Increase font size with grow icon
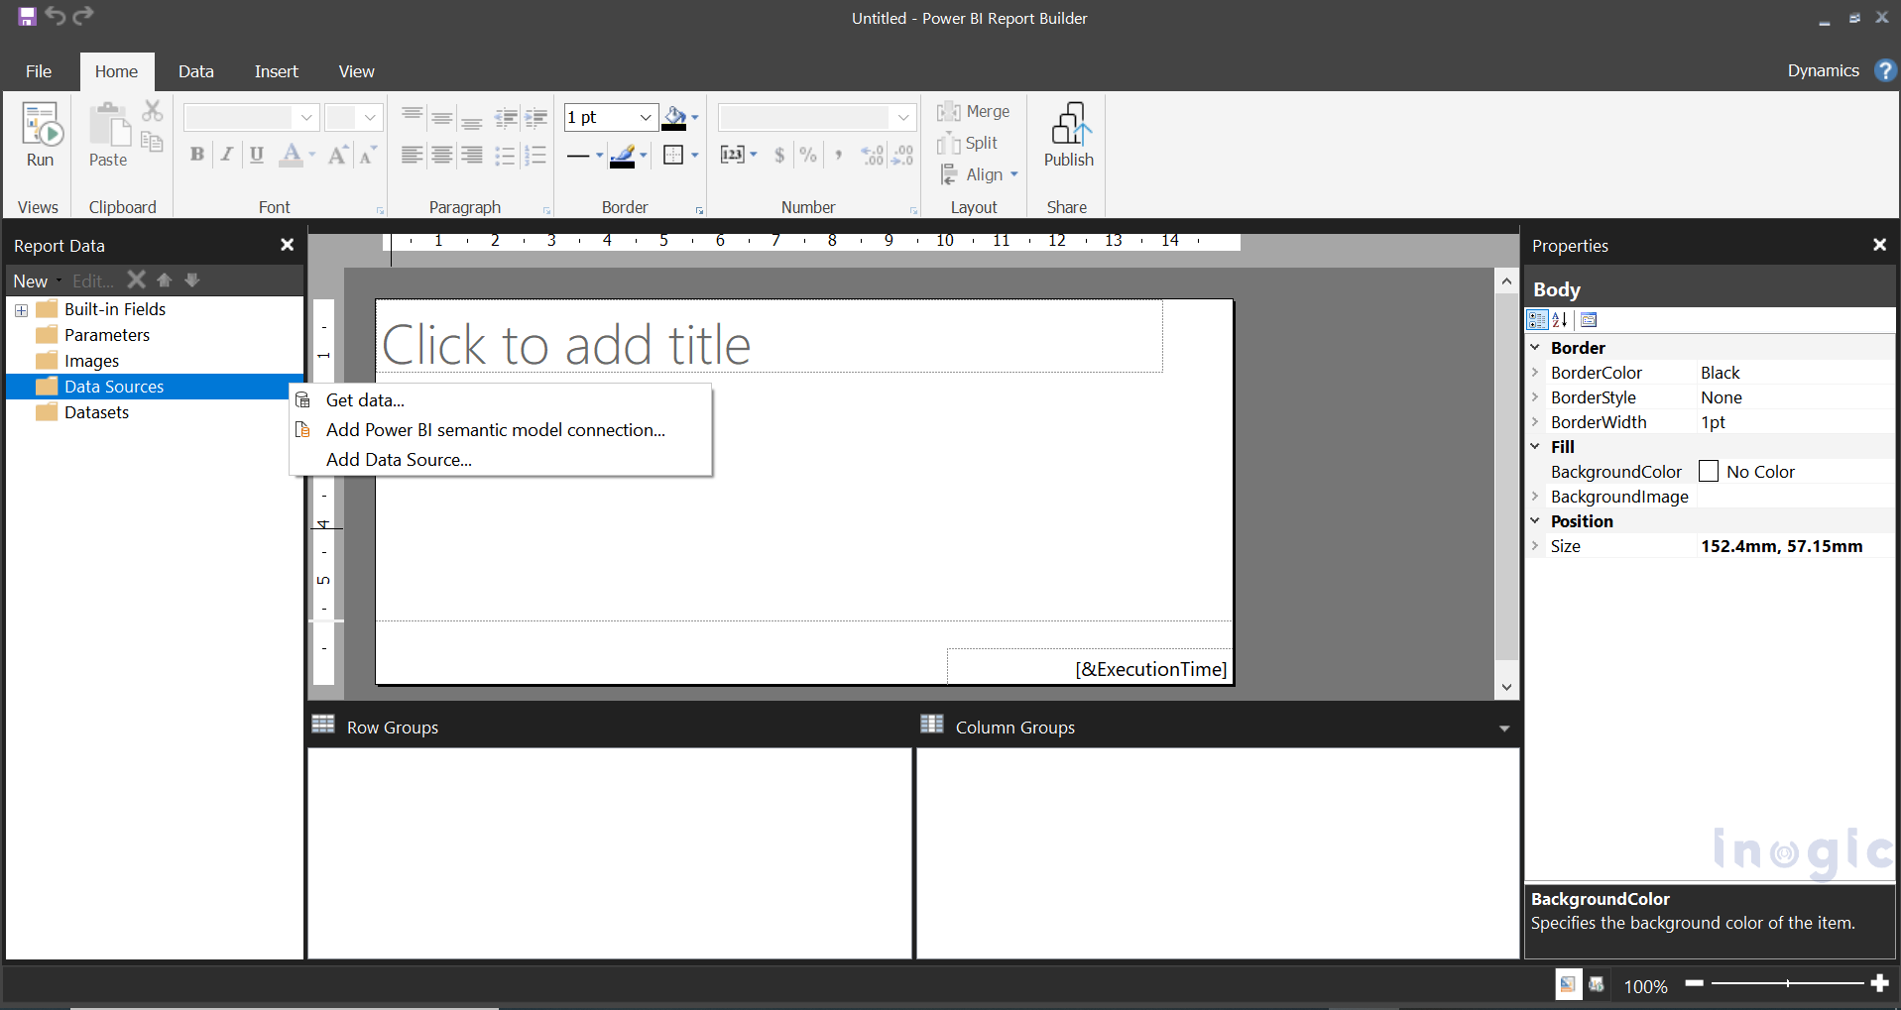The height and width of the screenshot is (1010, 1901). [x=337, y=154]
